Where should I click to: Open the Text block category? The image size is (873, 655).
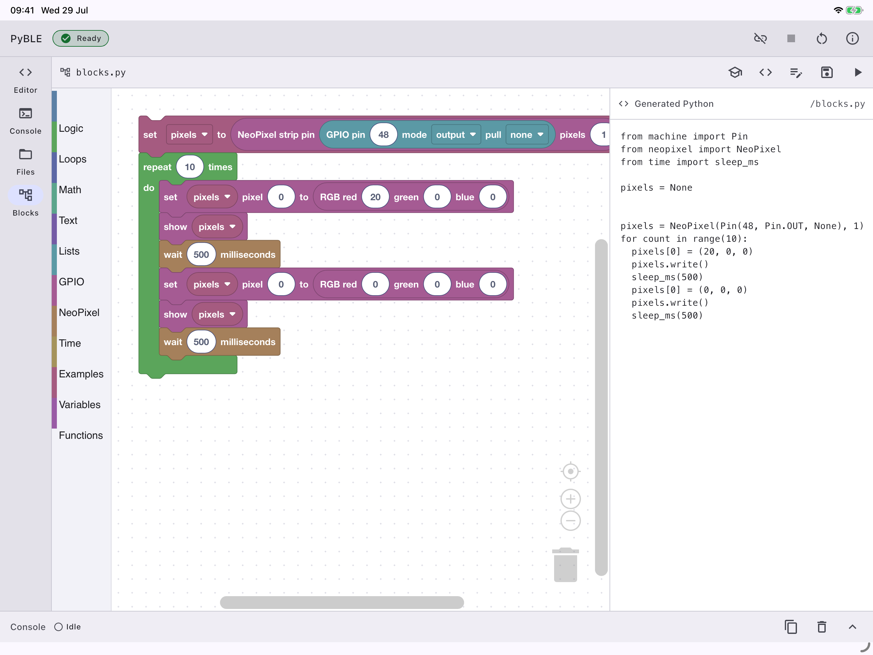(68, 220)
